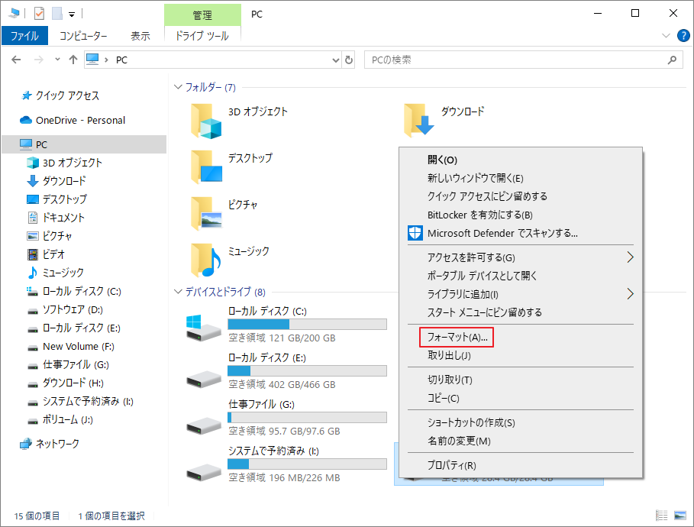The image size is (694, 527).
Task: Select New Volume (F:) in navigation pane
Action: point(79,346)
